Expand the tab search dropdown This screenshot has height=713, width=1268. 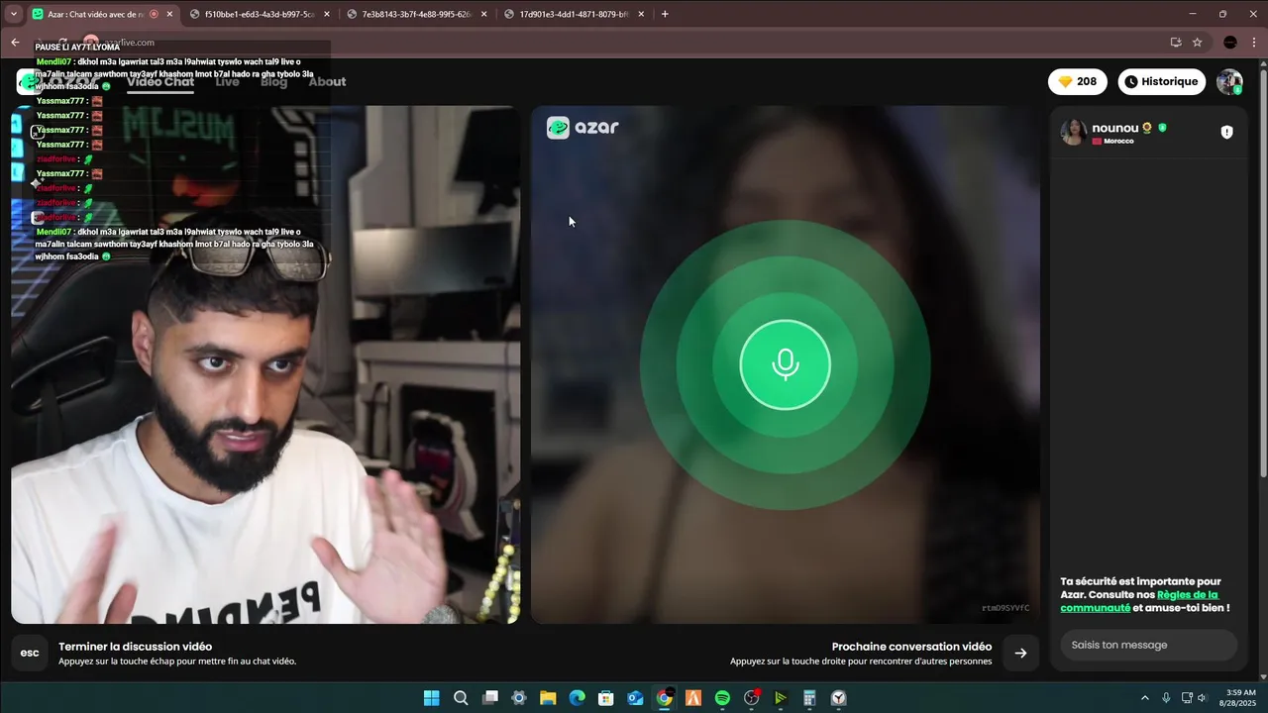coord(13,14)
